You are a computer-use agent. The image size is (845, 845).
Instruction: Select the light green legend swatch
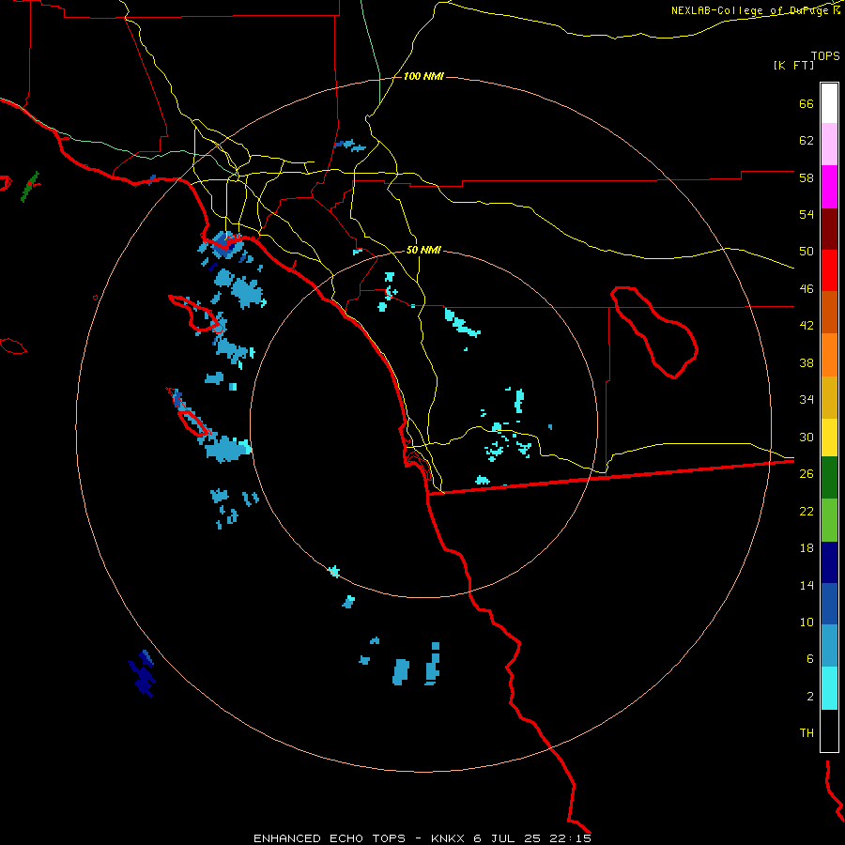click(829, 520)
